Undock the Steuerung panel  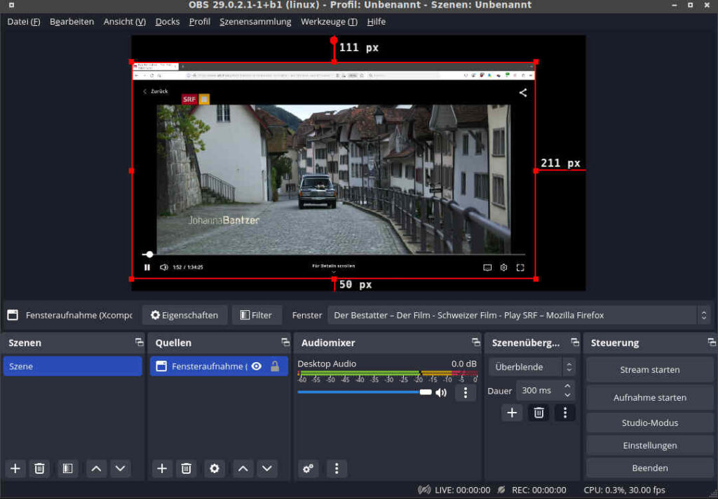711,342
